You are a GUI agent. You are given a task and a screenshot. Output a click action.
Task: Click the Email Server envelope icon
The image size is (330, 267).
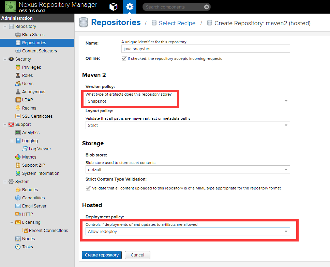pos(18,206)
